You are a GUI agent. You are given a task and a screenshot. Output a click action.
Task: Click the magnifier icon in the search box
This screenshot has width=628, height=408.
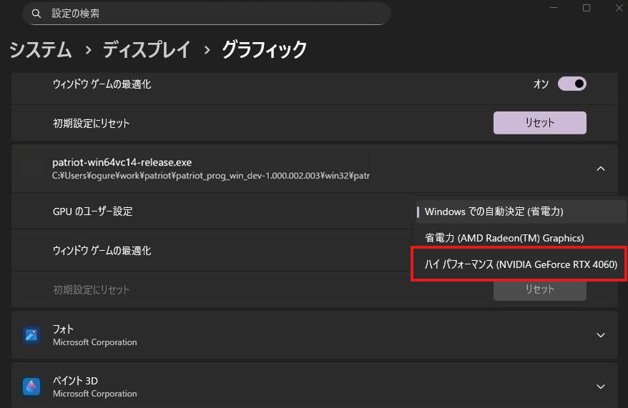[x=36, y=14]
